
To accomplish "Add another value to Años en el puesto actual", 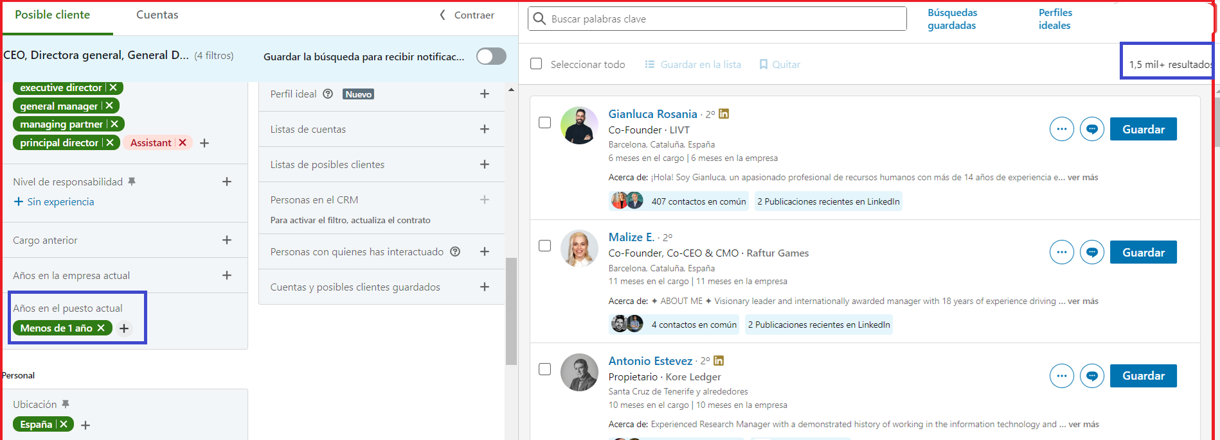I will click(x=124, y=328).
